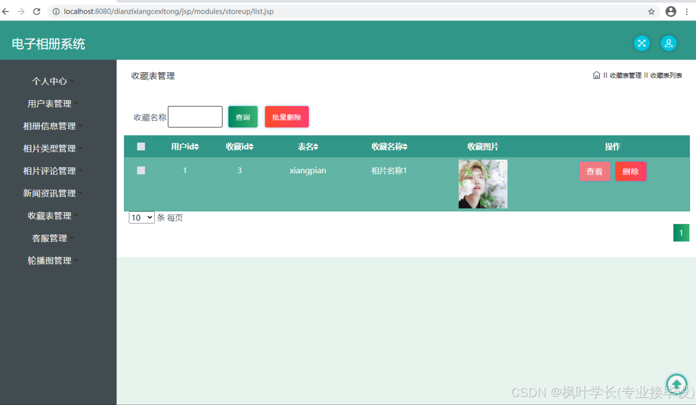696x405 pixels.
Task: Reload the page with refresh icon
Action: click(37, 11)
